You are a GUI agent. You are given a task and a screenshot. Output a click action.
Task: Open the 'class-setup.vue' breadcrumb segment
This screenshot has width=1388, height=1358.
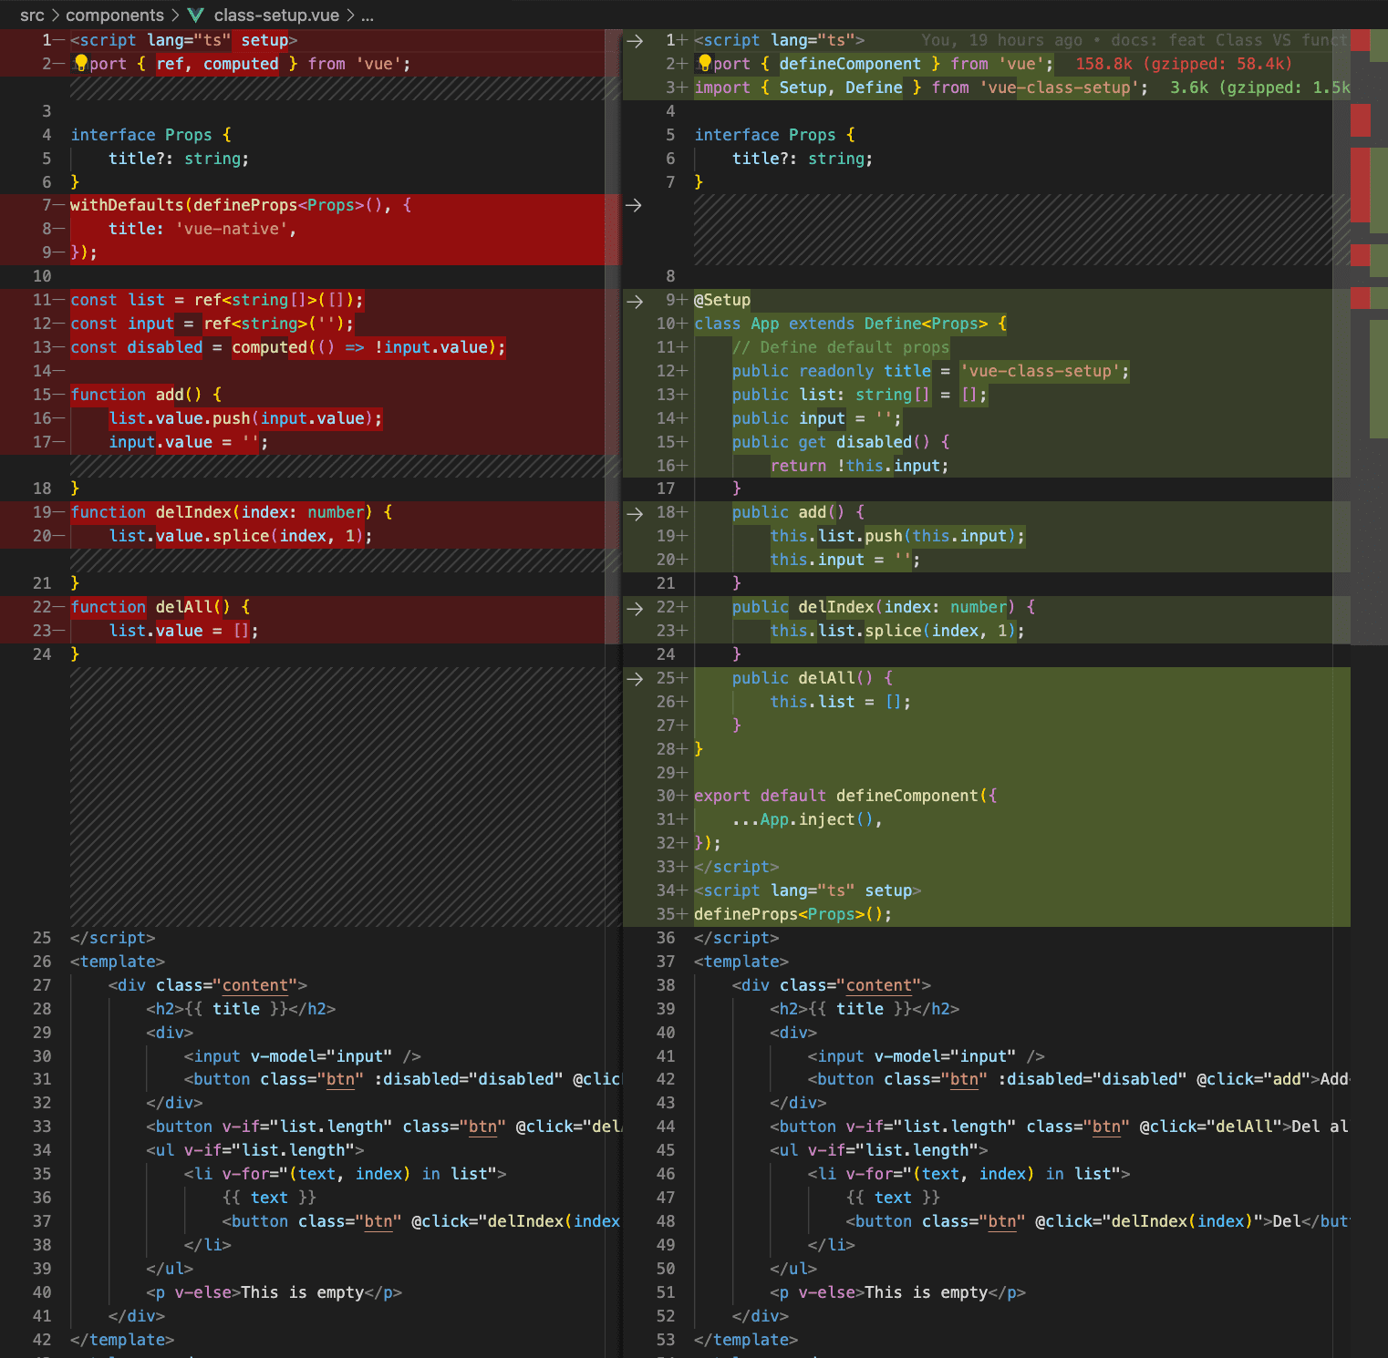276,15
